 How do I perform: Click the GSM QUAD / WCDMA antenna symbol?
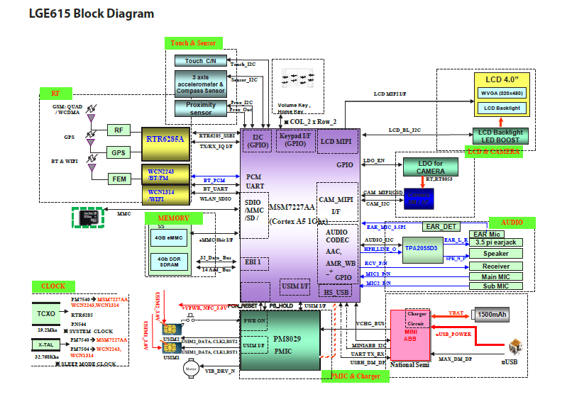tap(91, 114)
